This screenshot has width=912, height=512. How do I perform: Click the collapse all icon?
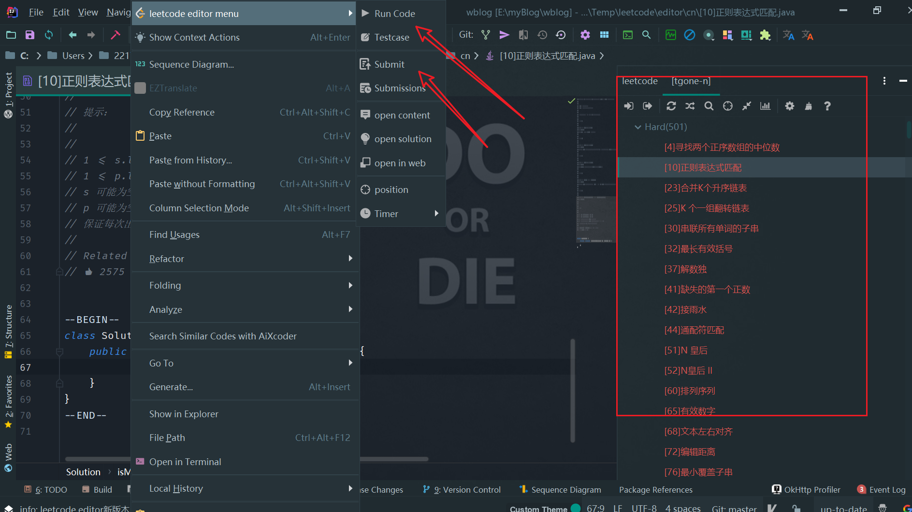747,106
